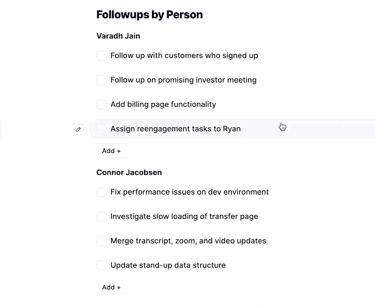Select the Varadh Jain section name
The height and width of the screenshot is (306, 375).
tap(118, 36)
